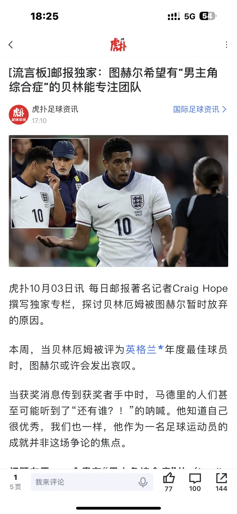The width and height of the screenshot is (237, 514).
Task: Open 国际足球资讯 section link
Action: pos(196,109)
